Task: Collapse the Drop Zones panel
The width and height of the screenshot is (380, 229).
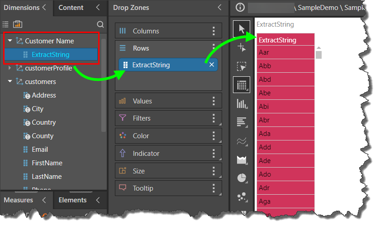Action: pyautogui.click(x=219, y=7)
